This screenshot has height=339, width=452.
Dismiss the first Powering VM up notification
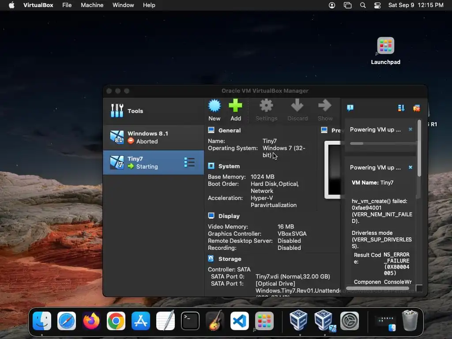(411, 129)
